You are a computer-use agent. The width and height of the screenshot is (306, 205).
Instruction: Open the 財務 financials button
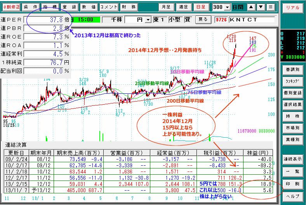coord(129,7)
